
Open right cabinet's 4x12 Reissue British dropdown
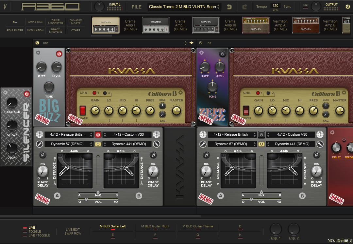[x=232, y=134]
